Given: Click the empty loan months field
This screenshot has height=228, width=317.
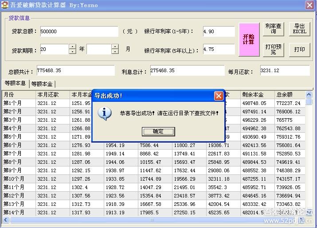Looking at the screenshot, I should 99,49.
